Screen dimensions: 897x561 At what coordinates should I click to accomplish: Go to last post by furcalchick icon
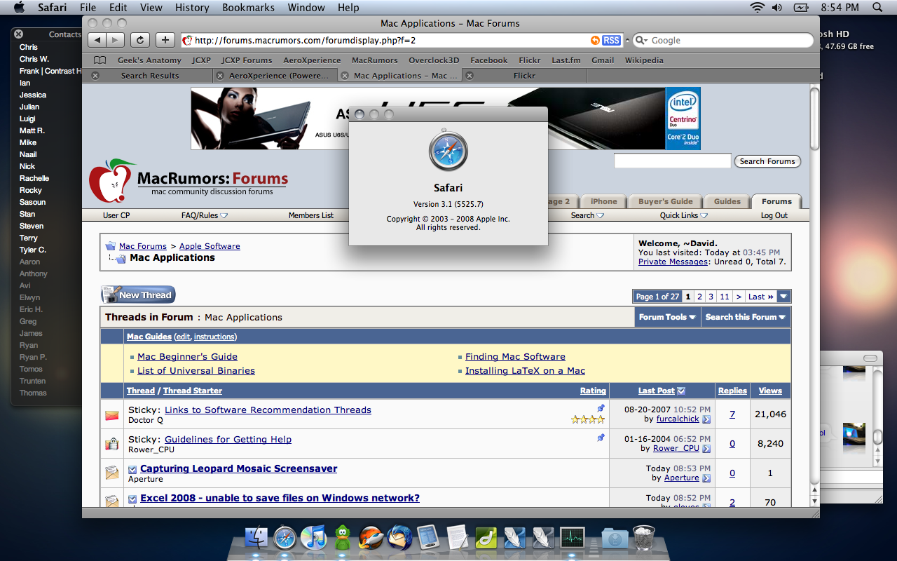click(x=706, y=419)
